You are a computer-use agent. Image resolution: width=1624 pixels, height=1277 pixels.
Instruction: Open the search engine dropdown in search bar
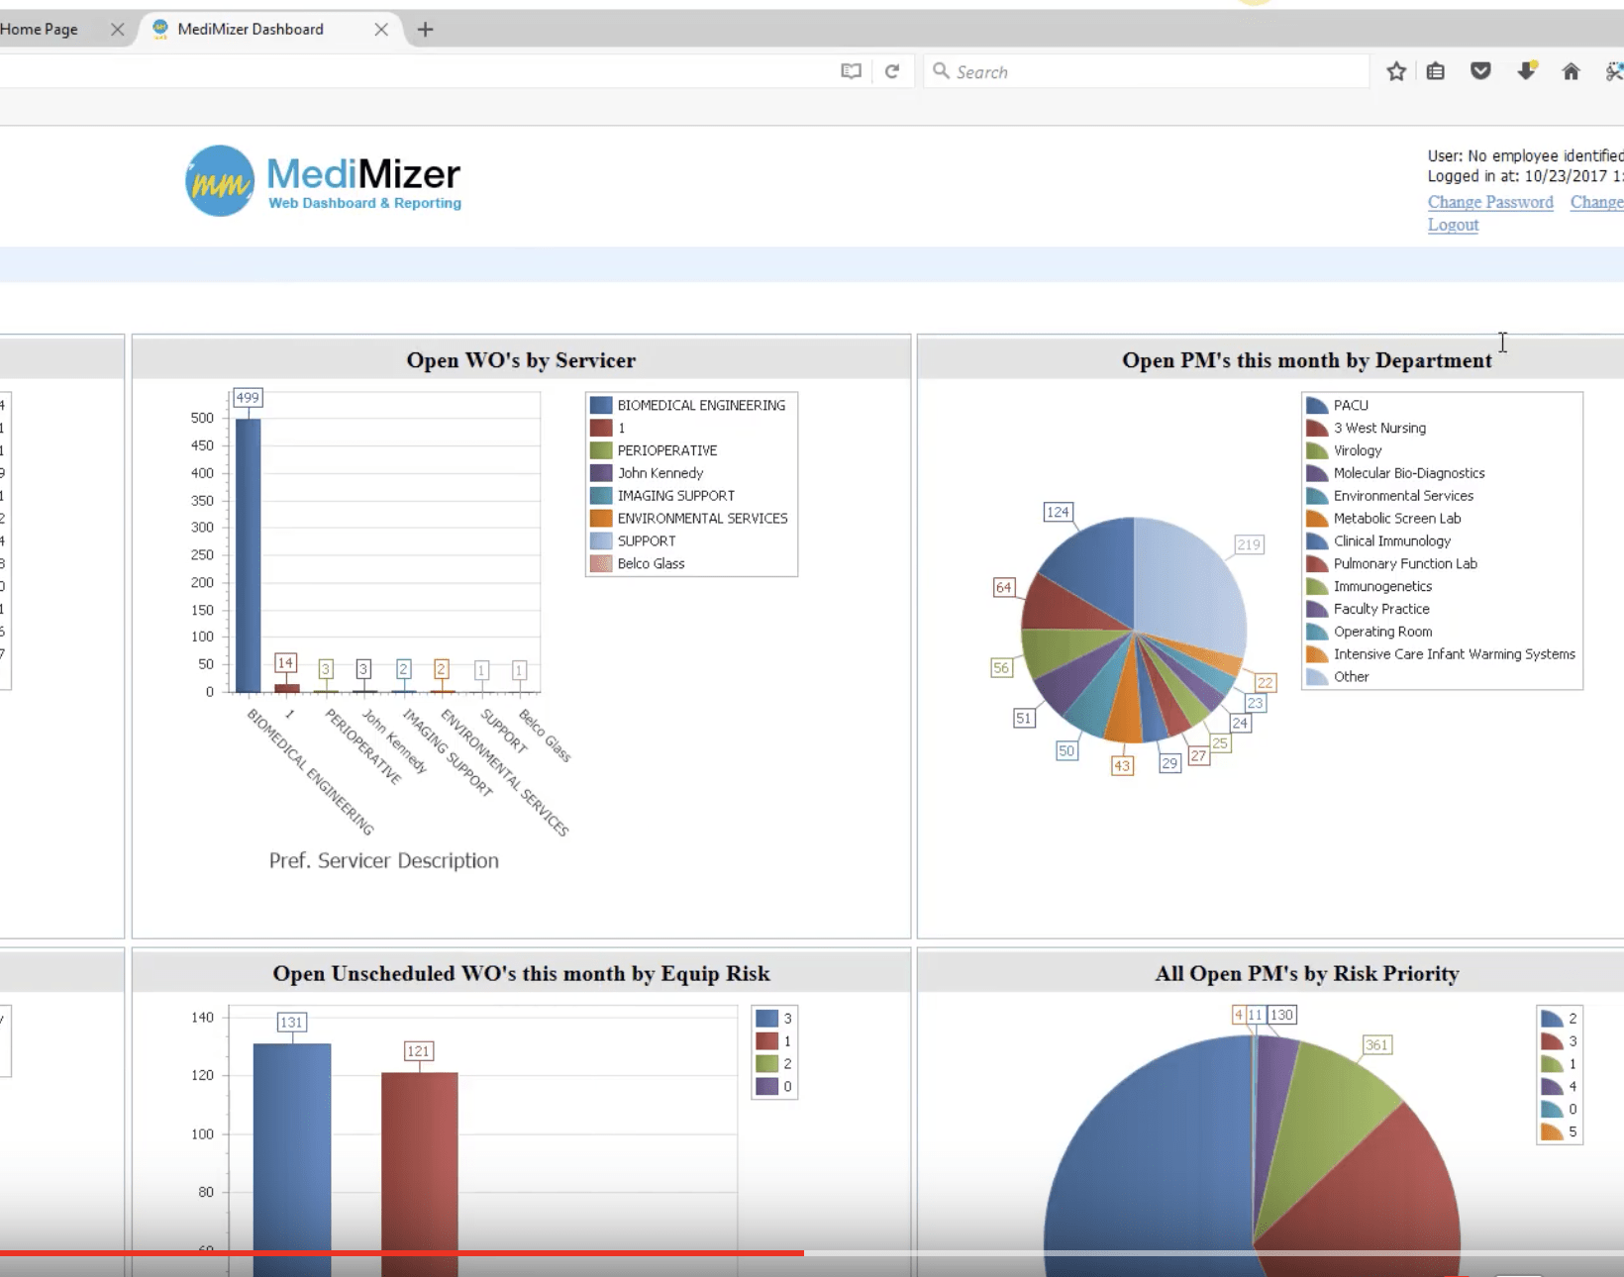pyautogui.click(x=942, y=70)
